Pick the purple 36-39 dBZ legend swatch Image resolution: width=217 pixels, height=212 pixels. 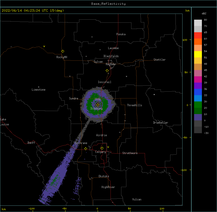click(198, 86)
